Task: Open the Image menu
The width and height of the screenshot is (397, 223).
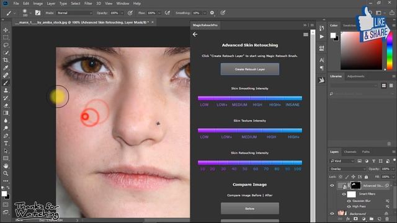Action: coord(38,4)
